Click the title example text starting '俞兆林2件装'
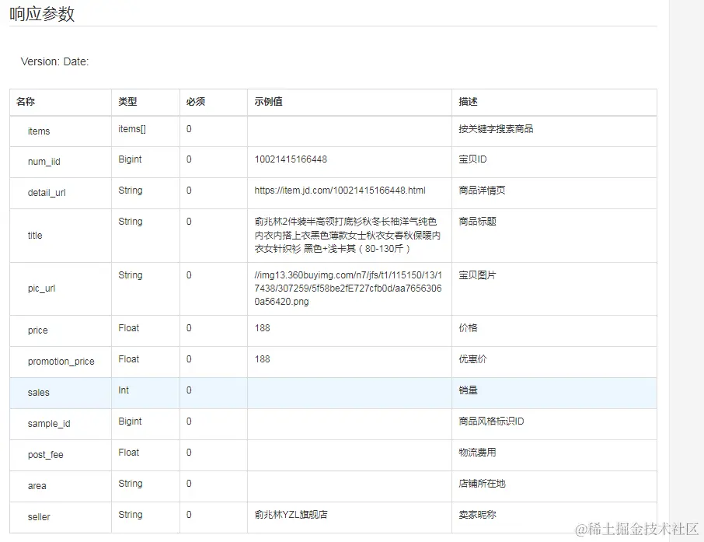The width and height of the screenshot is (704, 542). [x=347, y=235]
